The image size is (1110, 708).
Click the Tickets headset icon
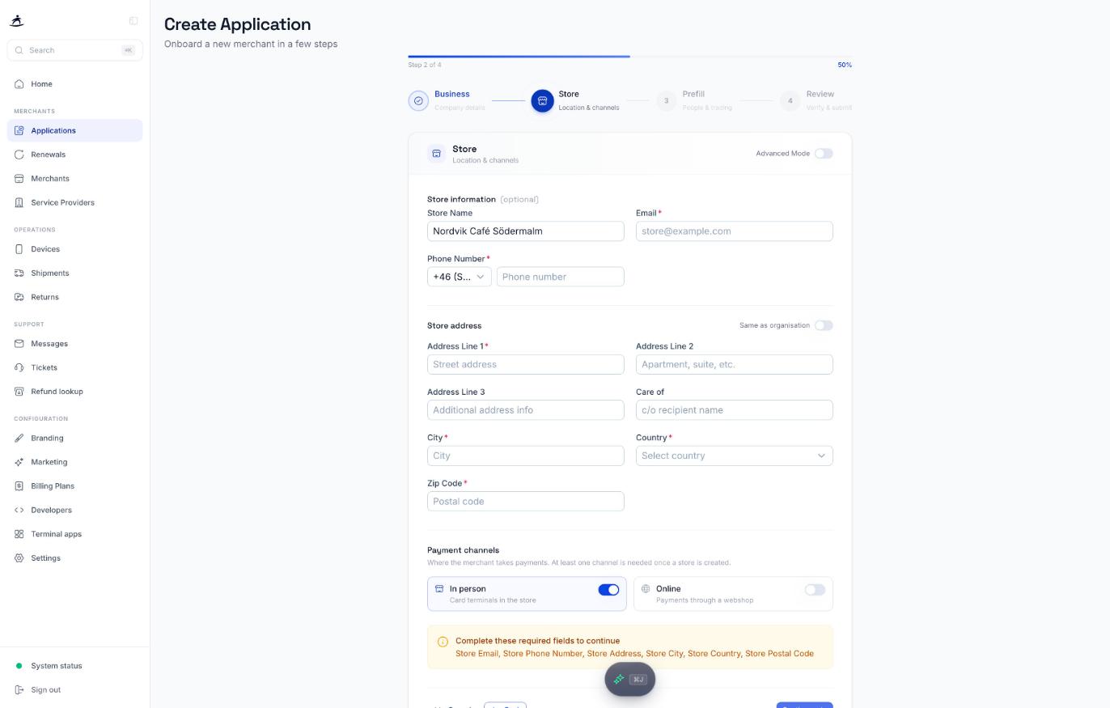click(19, 367)
